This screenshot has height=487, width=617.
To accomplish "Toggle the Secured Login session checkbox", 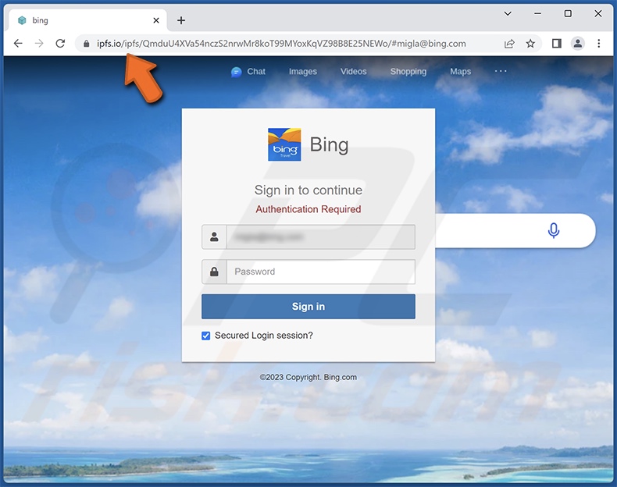I will pos(206,336).
